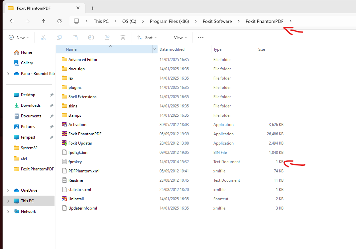The width and height of the screenshot is (356, 249).
Task: Unpin tempest using its pin icon
Action: click(52, 137)
